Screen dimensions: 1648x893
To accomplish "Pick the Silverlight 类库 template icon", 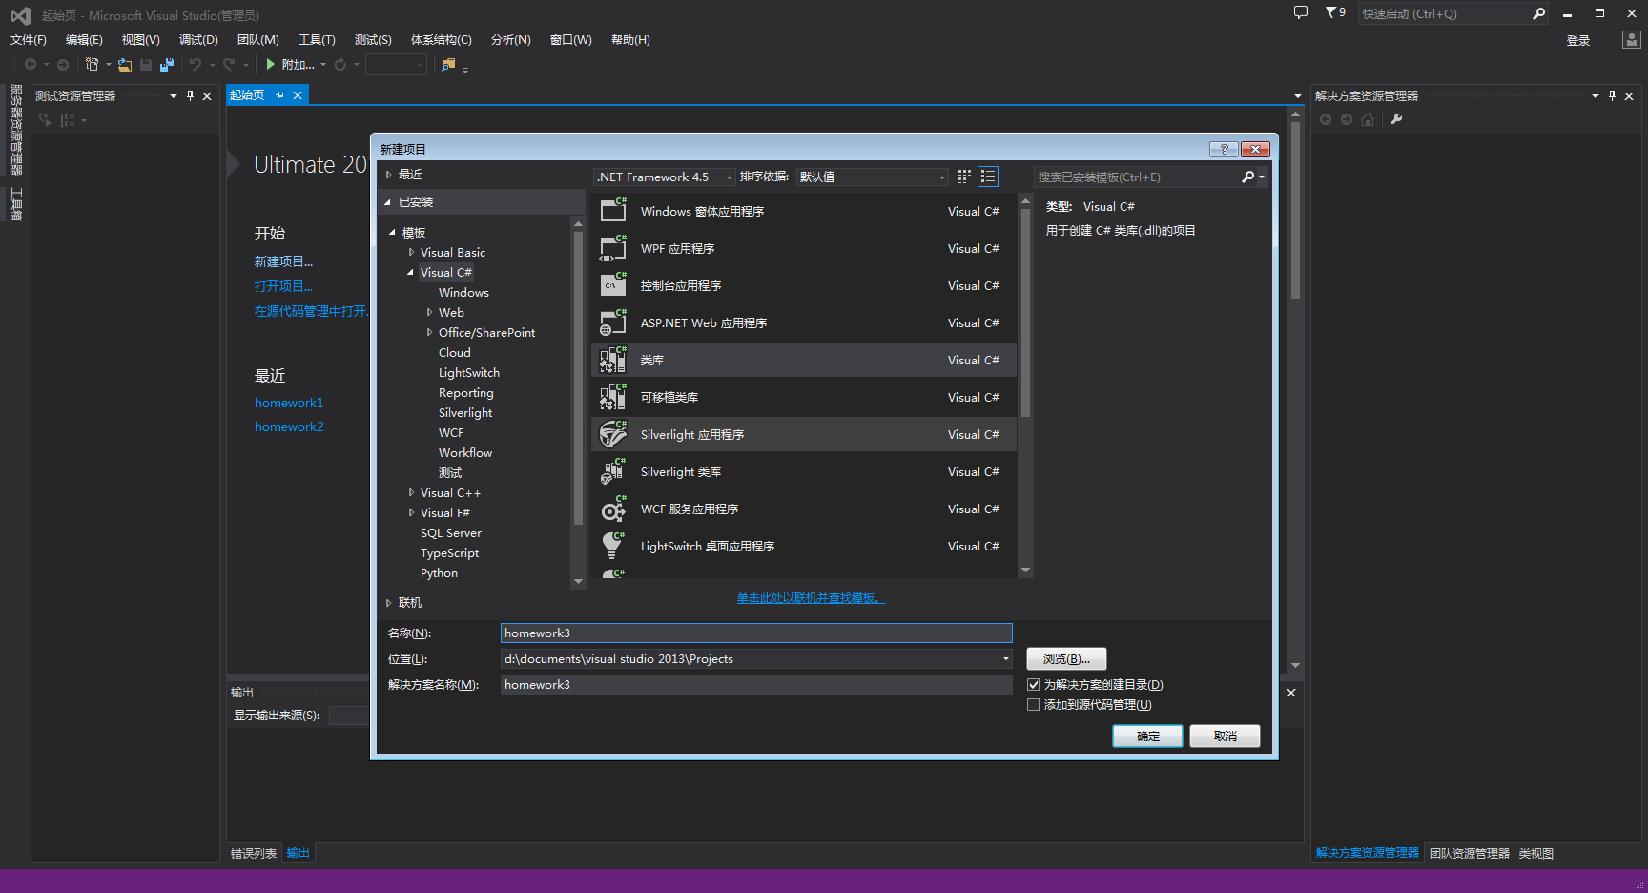I will coord(613,471).
